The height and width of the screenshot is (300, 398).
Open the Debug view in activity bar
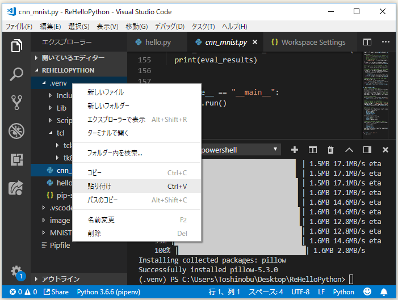[x=16, y=131]
